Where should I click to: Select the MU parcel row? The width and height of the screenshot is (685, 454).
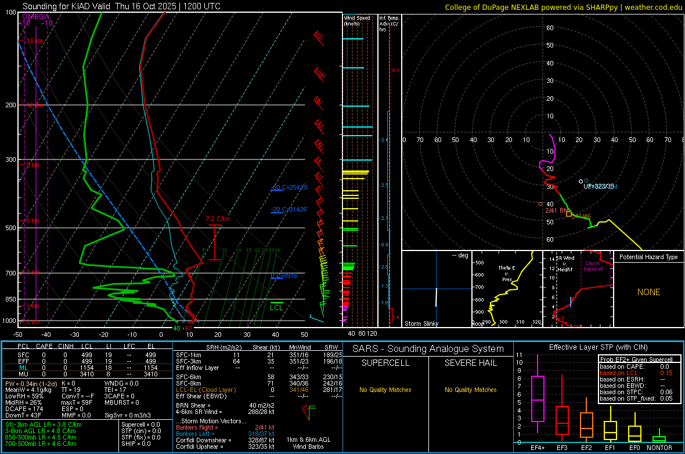point(87,373)
